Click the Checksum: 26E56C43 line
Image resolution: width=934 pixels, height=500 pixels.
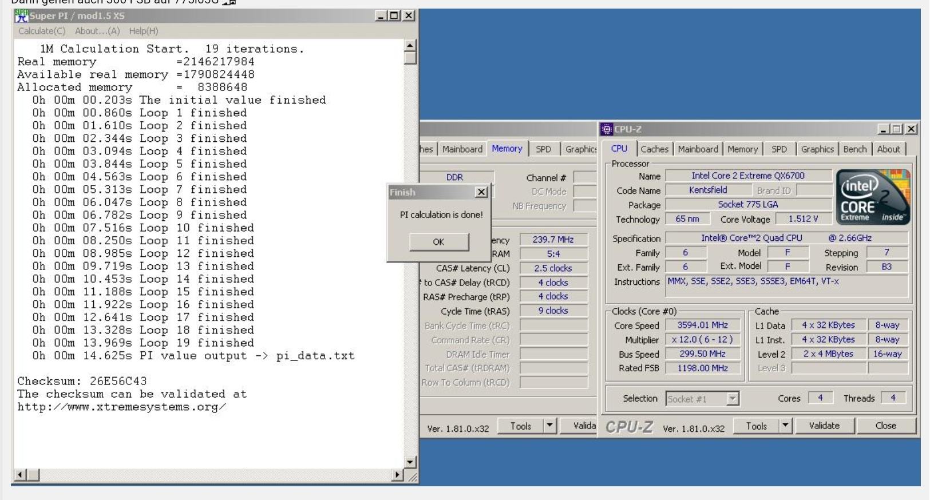point(82,381)
